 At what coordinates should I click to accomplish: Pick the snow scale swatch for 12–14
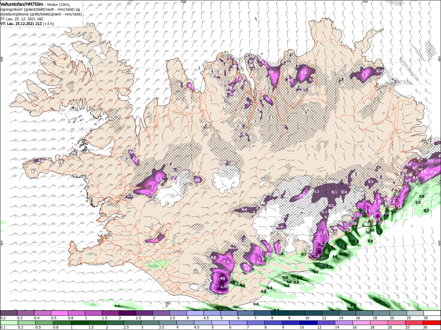[x=330, y=313]
